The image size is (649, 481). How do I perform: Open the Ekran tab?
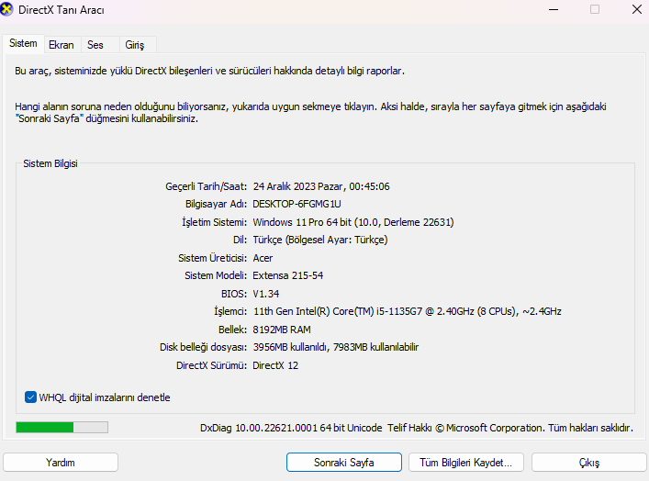coord(62,45)
